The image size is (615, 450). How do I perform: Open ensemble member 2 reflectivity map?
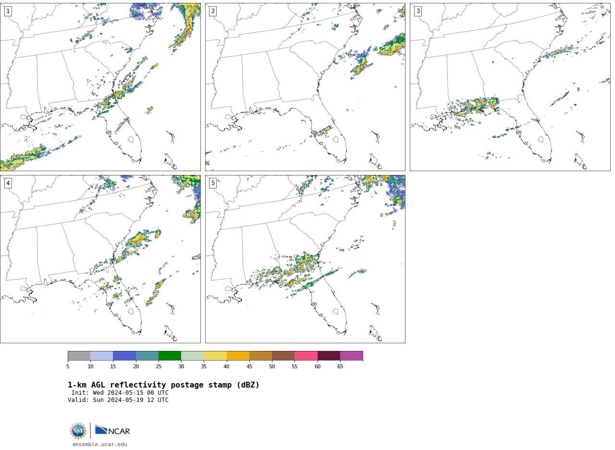tap(305, 87)
